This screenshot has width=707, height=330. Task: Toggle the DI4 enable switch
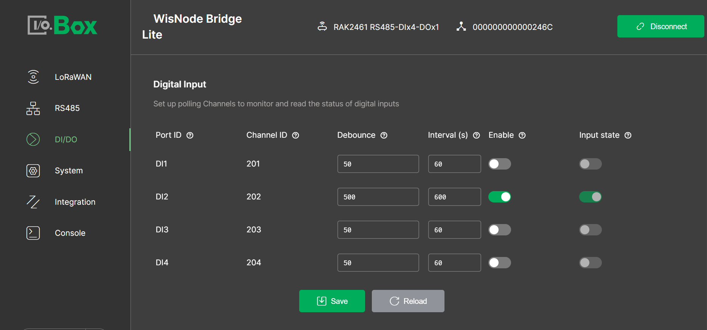499,263
